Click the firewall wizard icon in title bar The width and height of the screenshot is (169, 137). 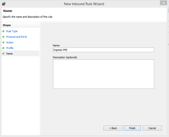4,4
